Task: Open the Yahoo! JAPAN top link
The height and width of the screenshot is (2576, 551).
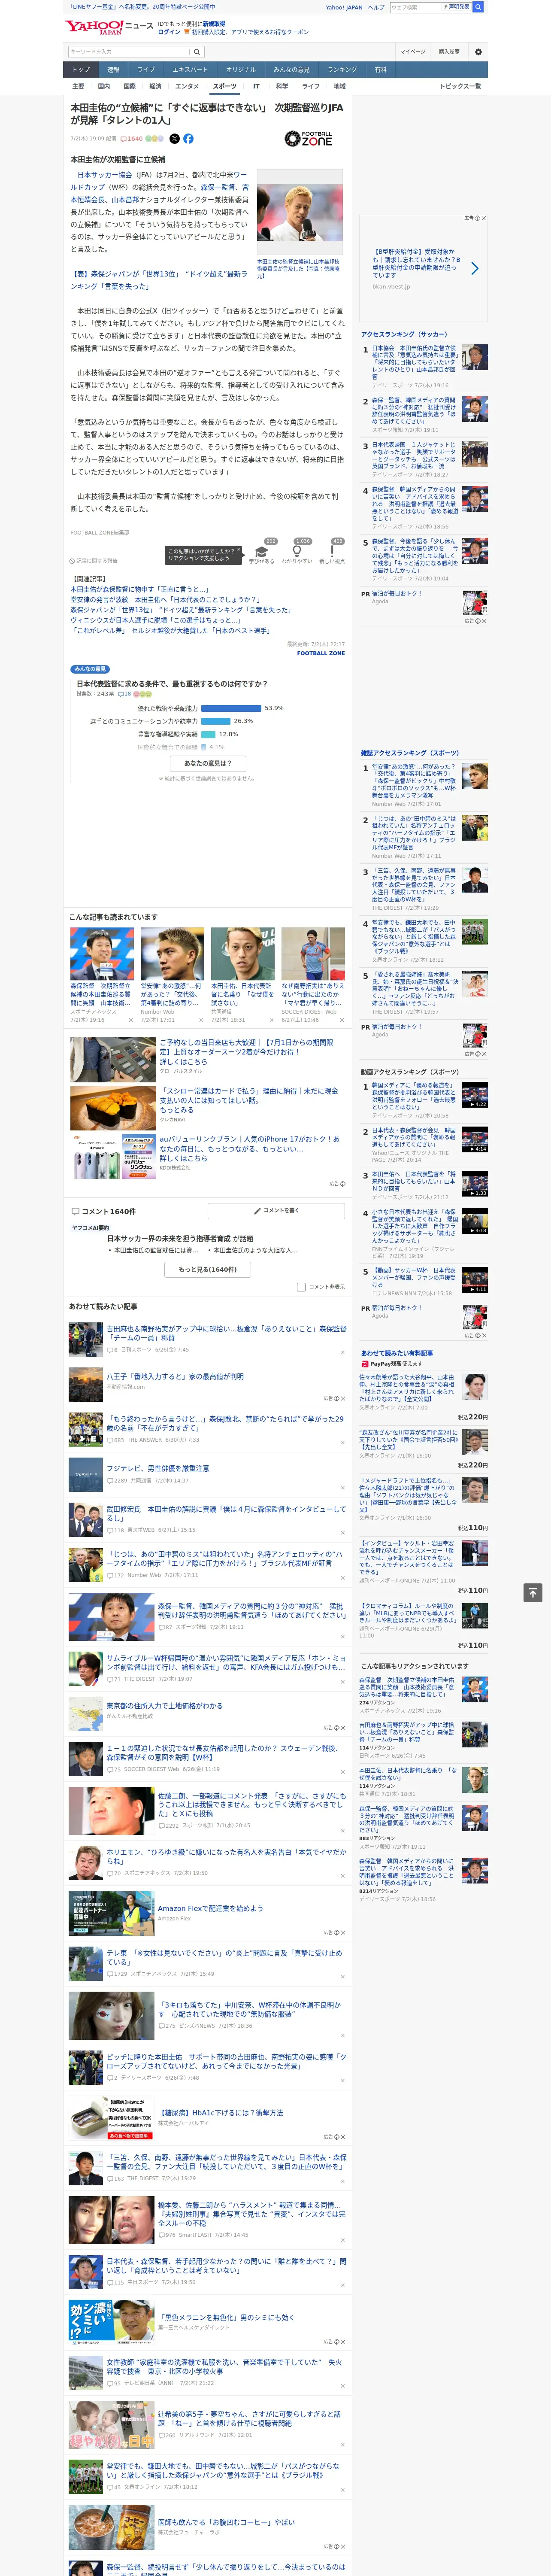Action: pos(344,7)
